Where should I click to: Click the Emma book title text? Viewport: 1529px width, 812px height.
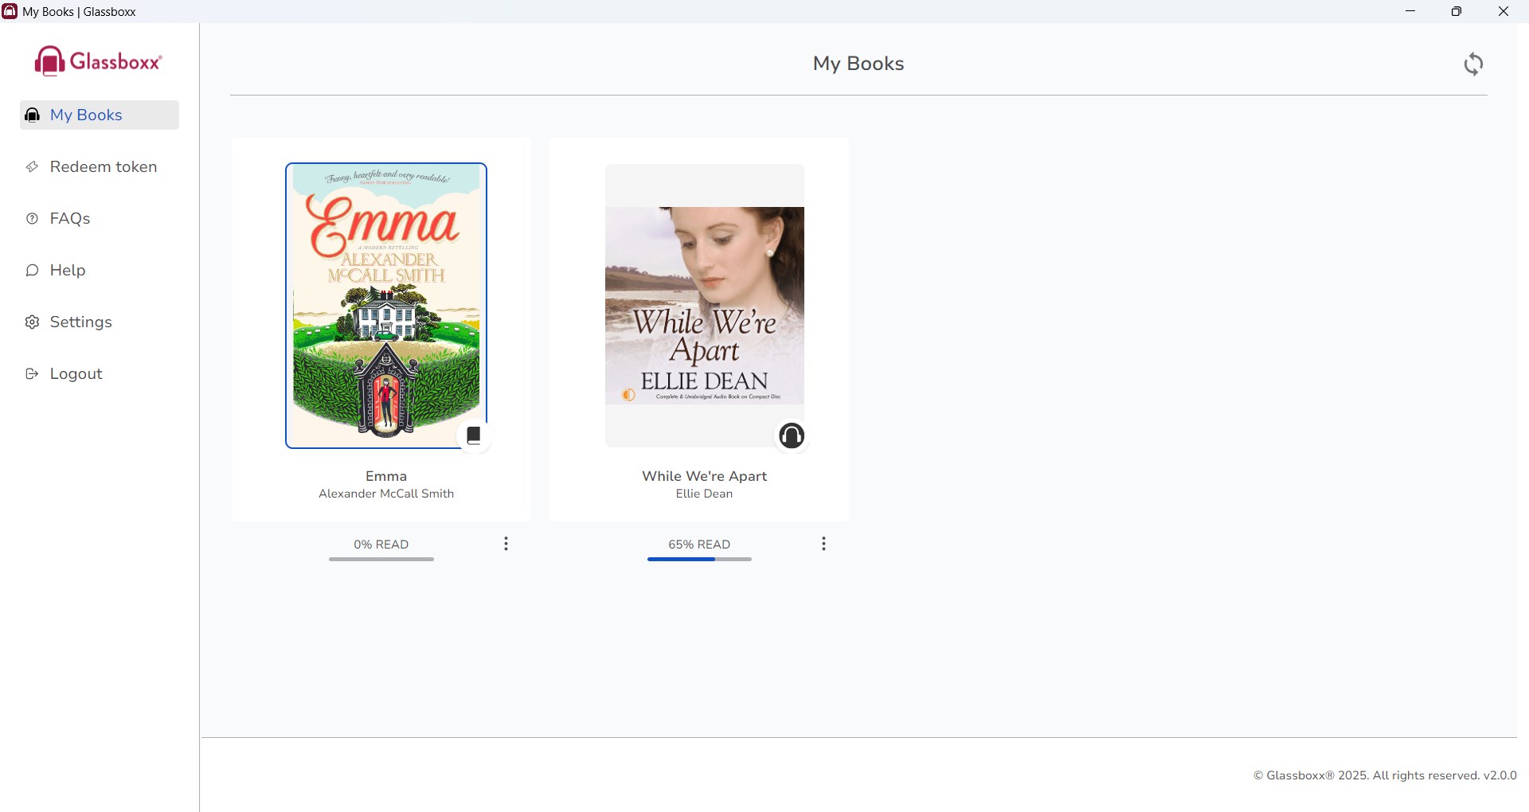tap(386, 476)
